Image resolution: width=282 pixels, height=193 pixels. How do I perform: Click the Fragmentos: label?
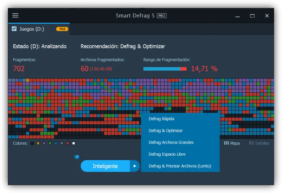[24, 60]
